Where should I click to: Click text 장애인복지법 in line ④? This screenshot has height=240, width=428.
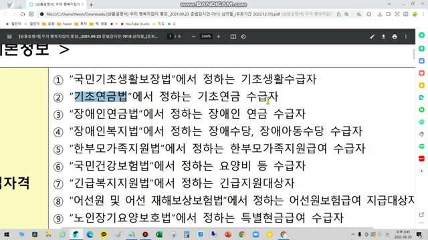106,131
